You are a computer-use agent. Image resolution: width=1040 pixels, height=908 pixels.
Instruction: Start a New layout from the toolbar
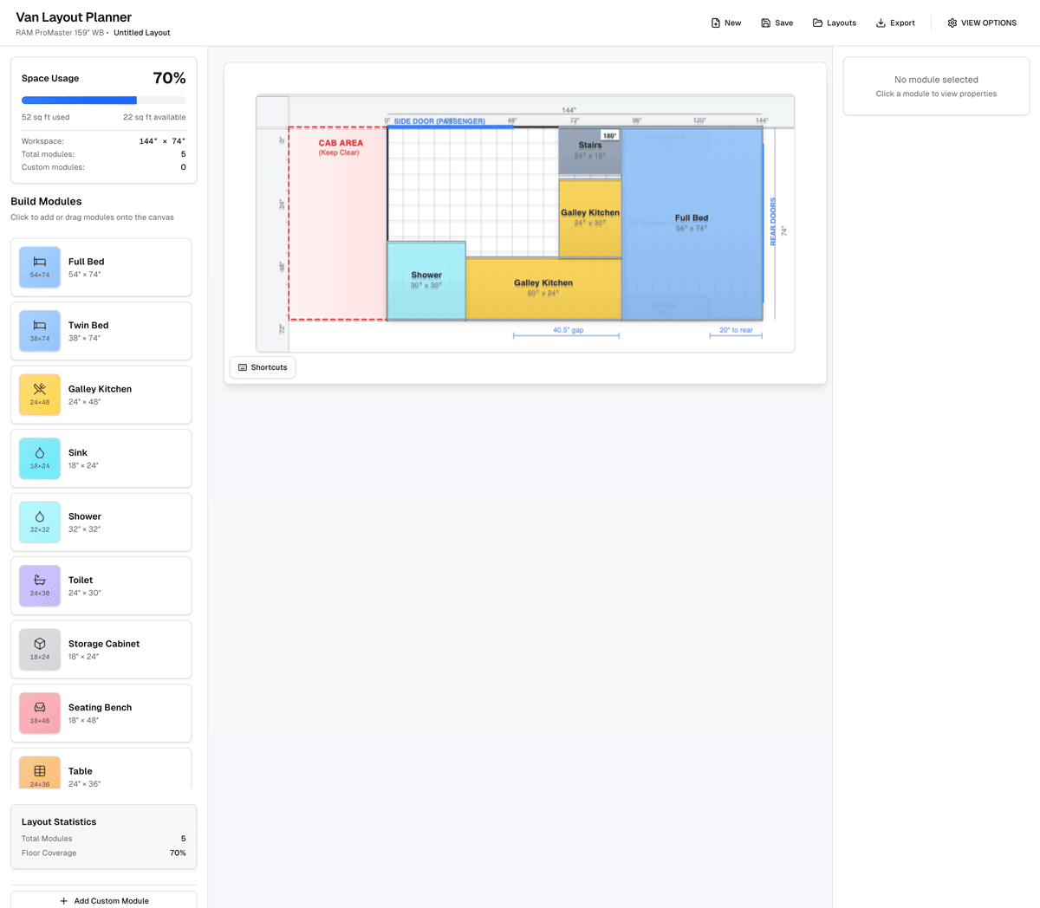[x=725, y=23]
